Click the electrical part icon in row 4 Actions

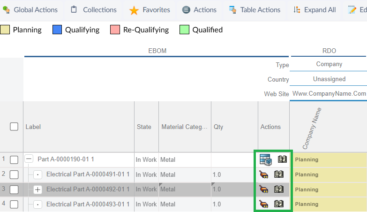click(264, 204)
